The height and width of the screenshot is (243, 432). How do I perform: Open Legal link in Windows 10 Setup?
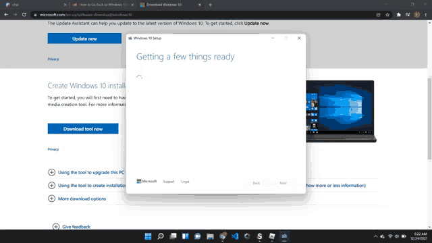(x=185, y=182)
